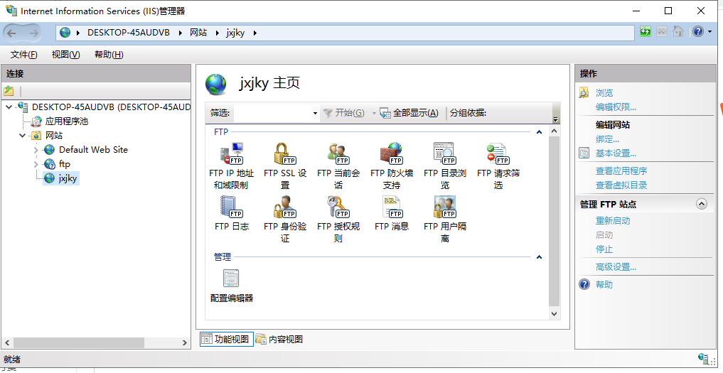
Task: Click 编辑权限... action link
Action: click(616, 107)
